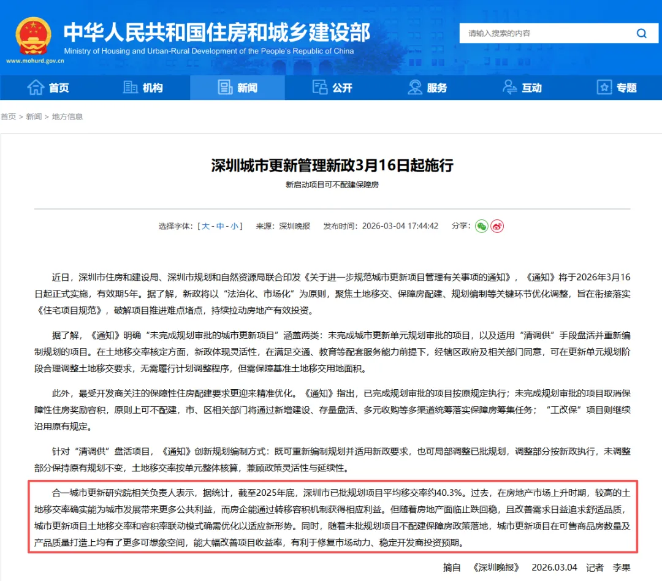This screenshot has width=662, height=581.
Task: Click the 机构 building icon
Action: (131, 88)
